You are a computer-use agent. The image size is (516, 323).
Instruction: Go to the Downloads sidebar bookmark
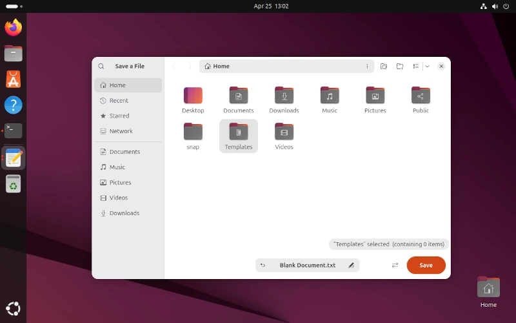click(x=124, y=213)
